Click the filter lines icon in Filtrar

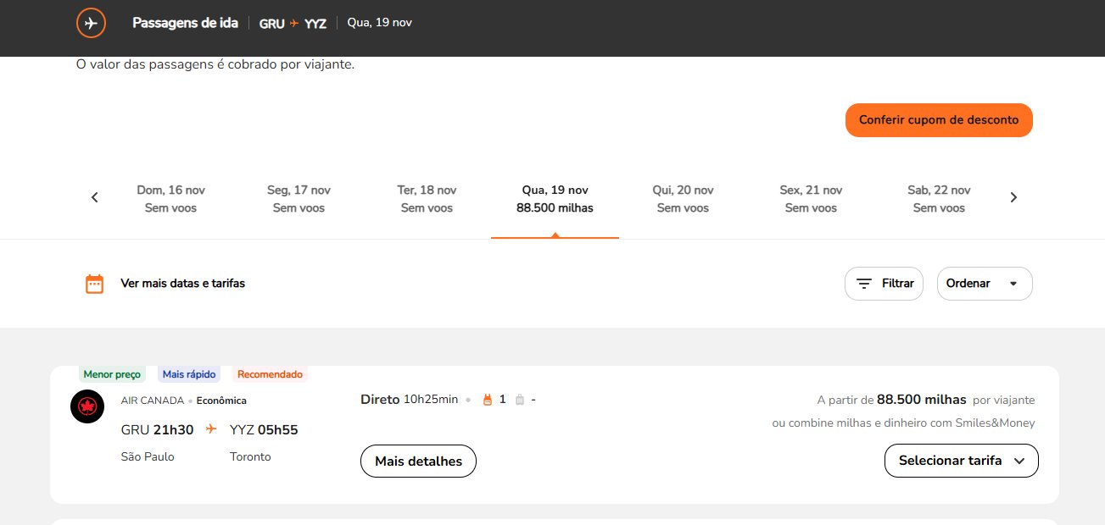coord(864,284)
